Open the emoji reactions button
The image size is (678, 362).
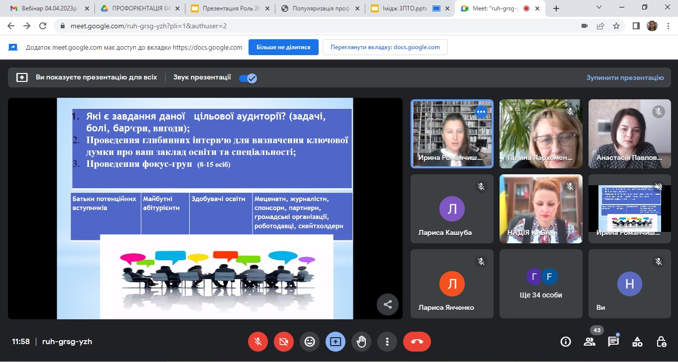click(310, 342)
